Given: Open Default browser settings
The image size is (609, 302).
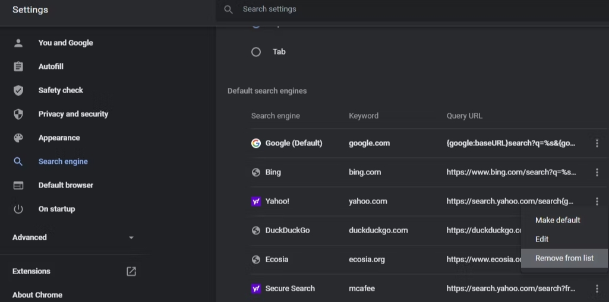Looking at the screenshot, I should tap(65, 185).
